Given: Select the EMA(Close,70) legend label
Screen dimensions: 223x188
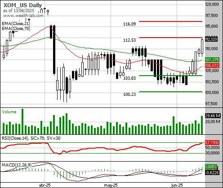Looking at the screenshot, I should 16,28.
